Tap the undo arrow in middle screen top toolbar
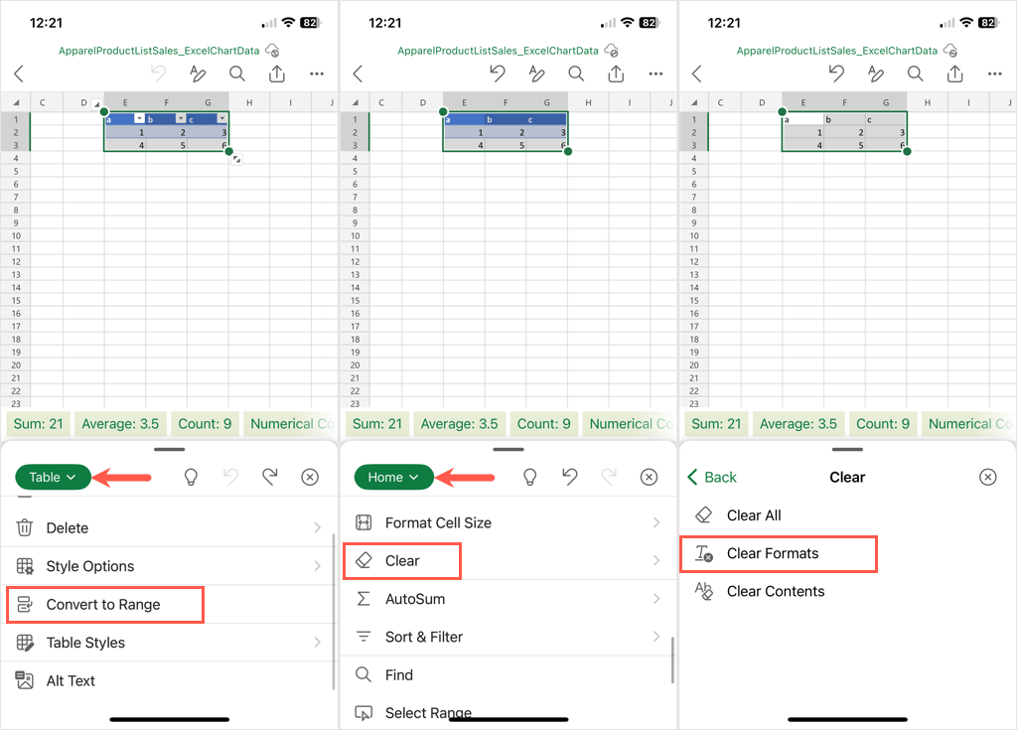Image resolution: width=1017 pixels, height=730 pixels. click(x=497, y=73)
